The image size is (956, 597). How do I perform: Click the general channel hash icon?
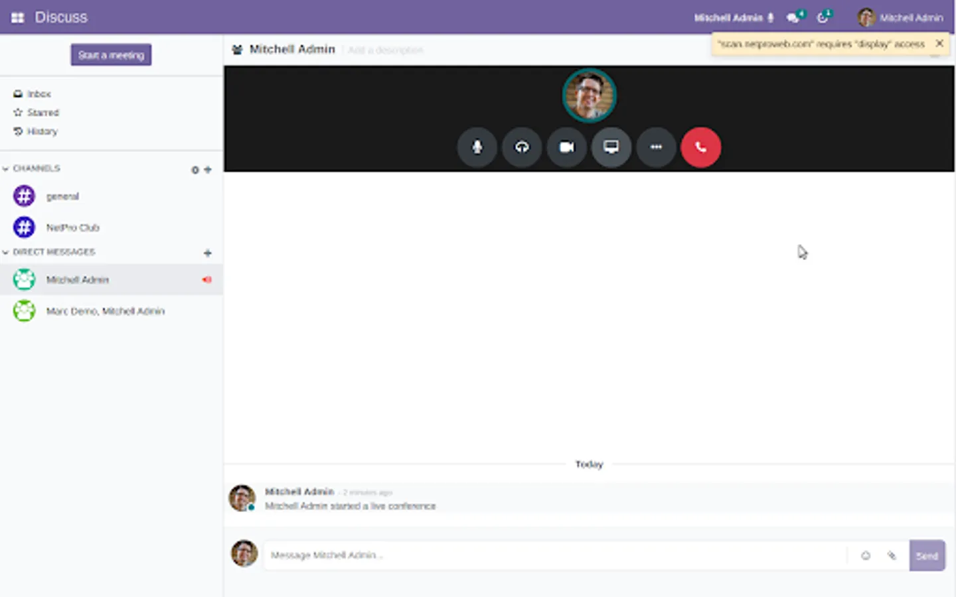point(25,196)
